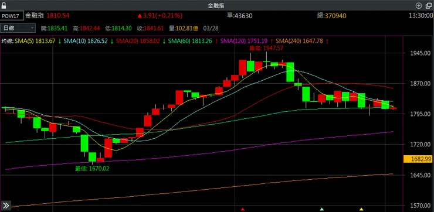Screen dimensions: 434x212
Task: Click the change value 3.91(+0.21%)
Action: 160,16
